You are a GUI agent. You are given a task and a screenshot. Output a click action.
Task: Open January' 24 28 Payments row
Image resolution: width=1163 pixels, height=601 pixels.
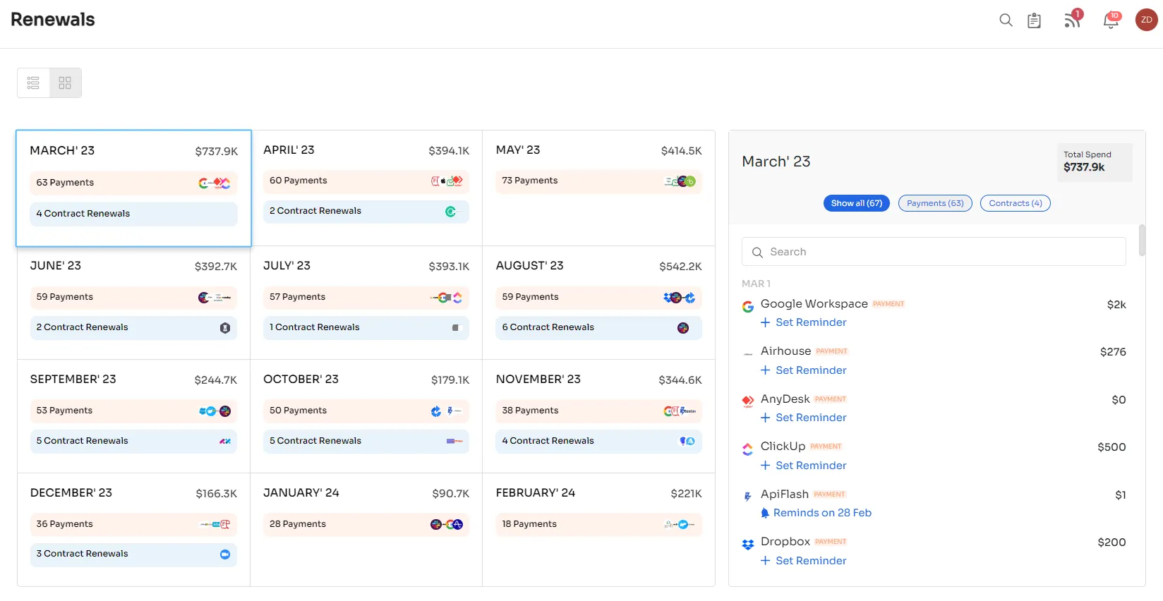click(x=366, y=524)
